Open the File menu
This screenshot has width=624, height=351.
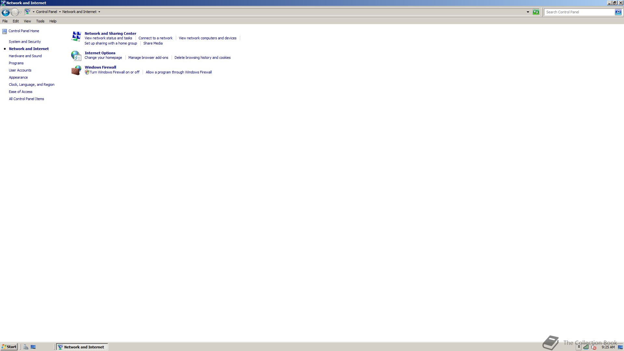click(5, 21)
